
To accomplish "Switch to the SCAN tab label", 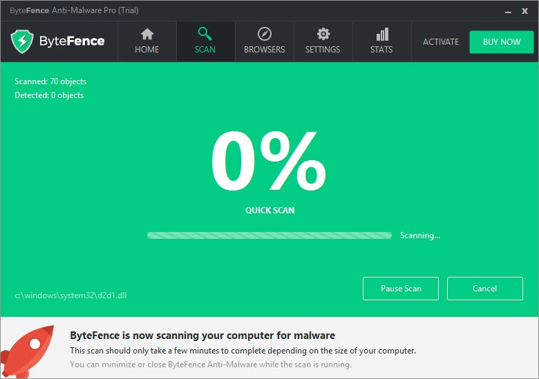I will [x=205, y=50].
